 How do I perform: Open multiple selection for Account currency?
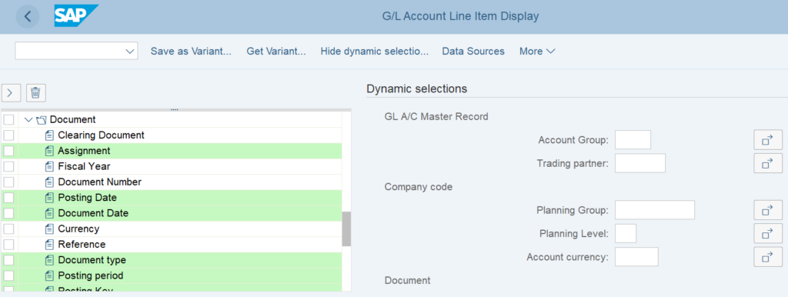[768, 257]
